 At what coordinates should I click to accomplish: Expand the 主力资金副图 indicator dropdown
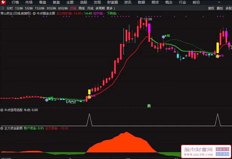pos(2,128)
